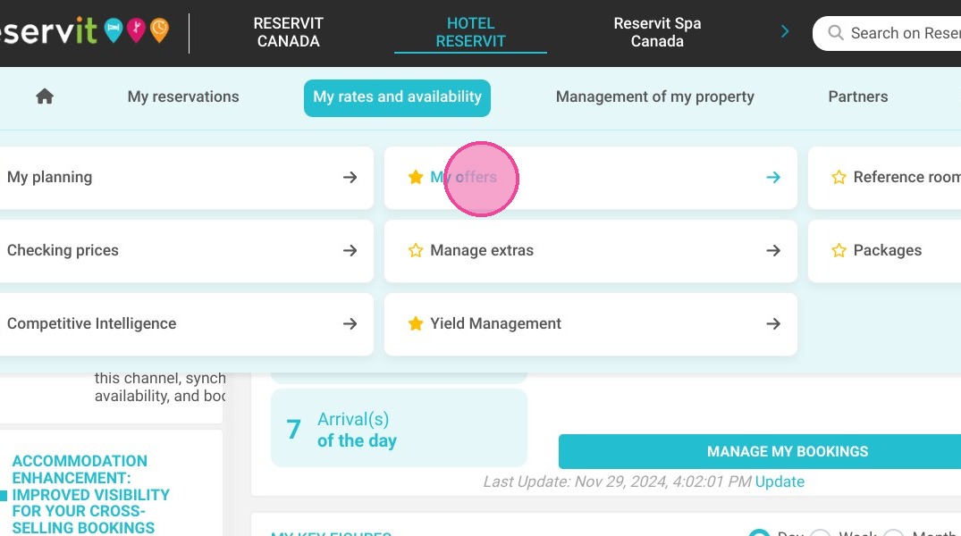
Task: Go to the home icon
Action: 45,96
